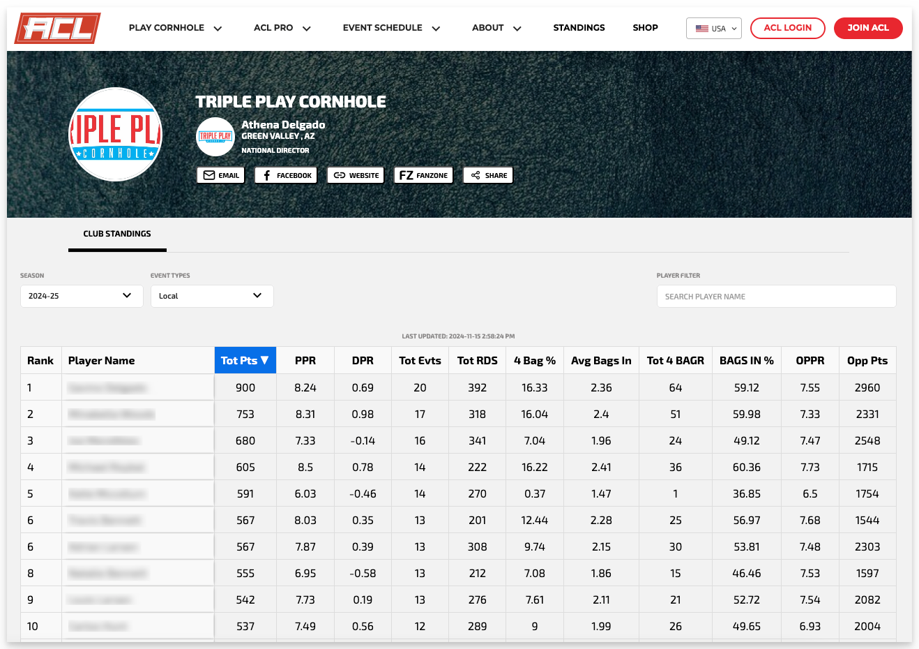Expand the About menu

point(496,28)
